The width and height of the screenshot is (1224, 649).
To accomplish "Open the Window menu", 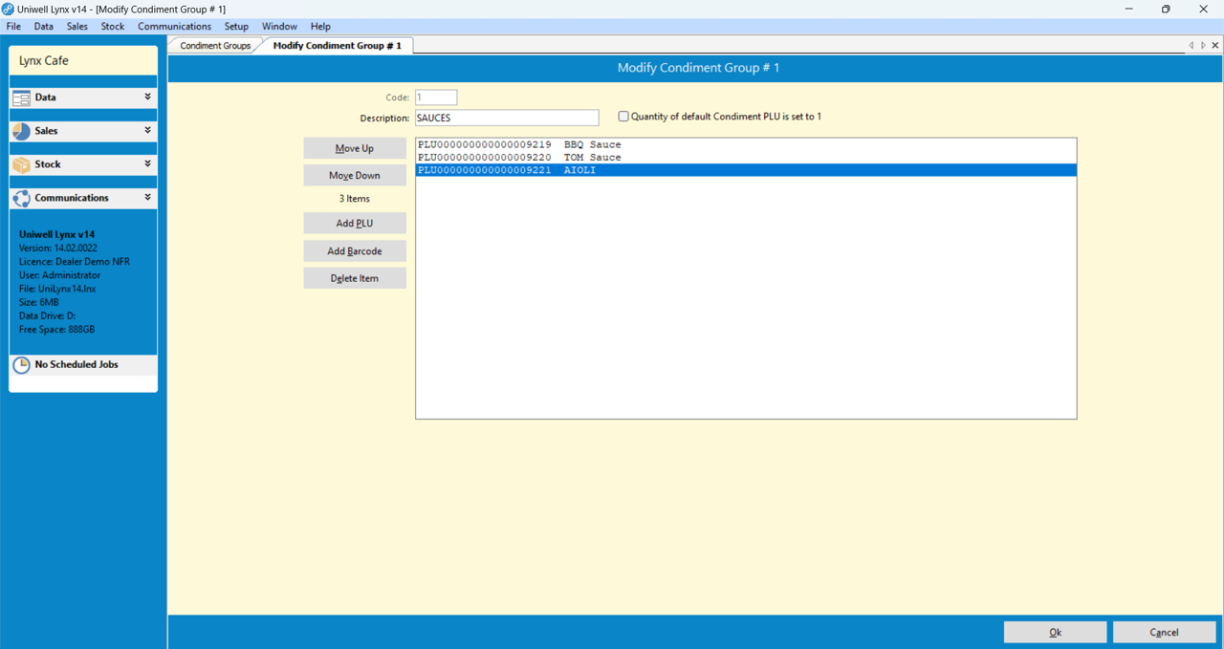I will 279,27.
